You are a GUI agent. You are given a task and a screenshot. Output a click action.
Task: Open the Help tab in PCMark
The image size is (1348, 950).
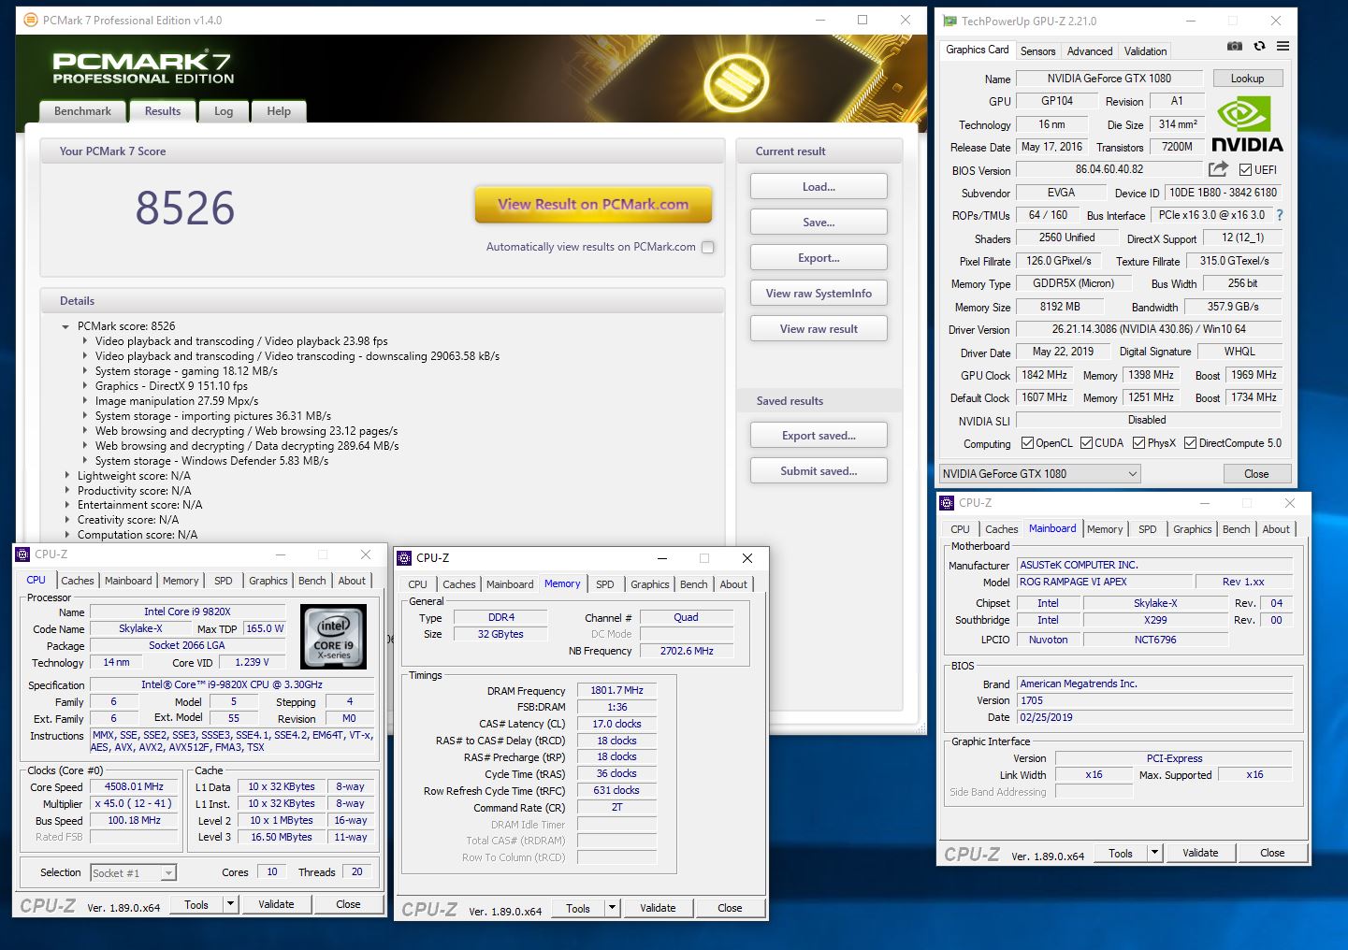[x=279, y=111]
